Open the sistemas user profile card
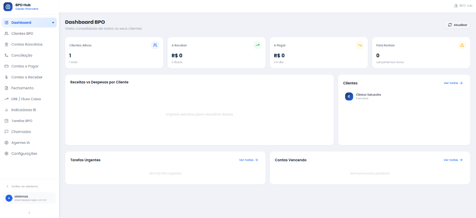476x218 pixels. pyautogui.click(x=29, y=198)
